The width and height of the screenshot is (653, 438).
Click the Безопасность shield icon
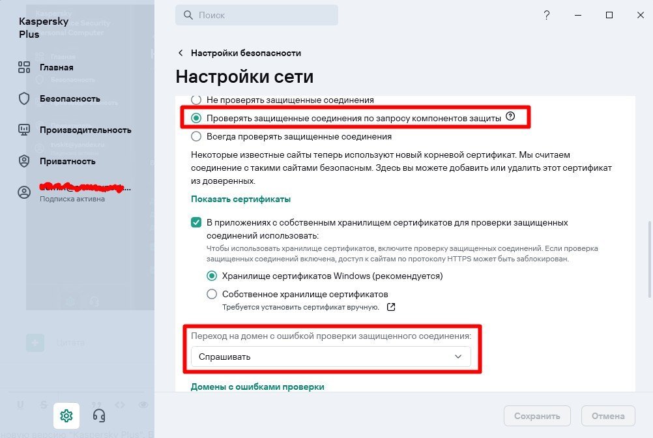pos(24,98)
